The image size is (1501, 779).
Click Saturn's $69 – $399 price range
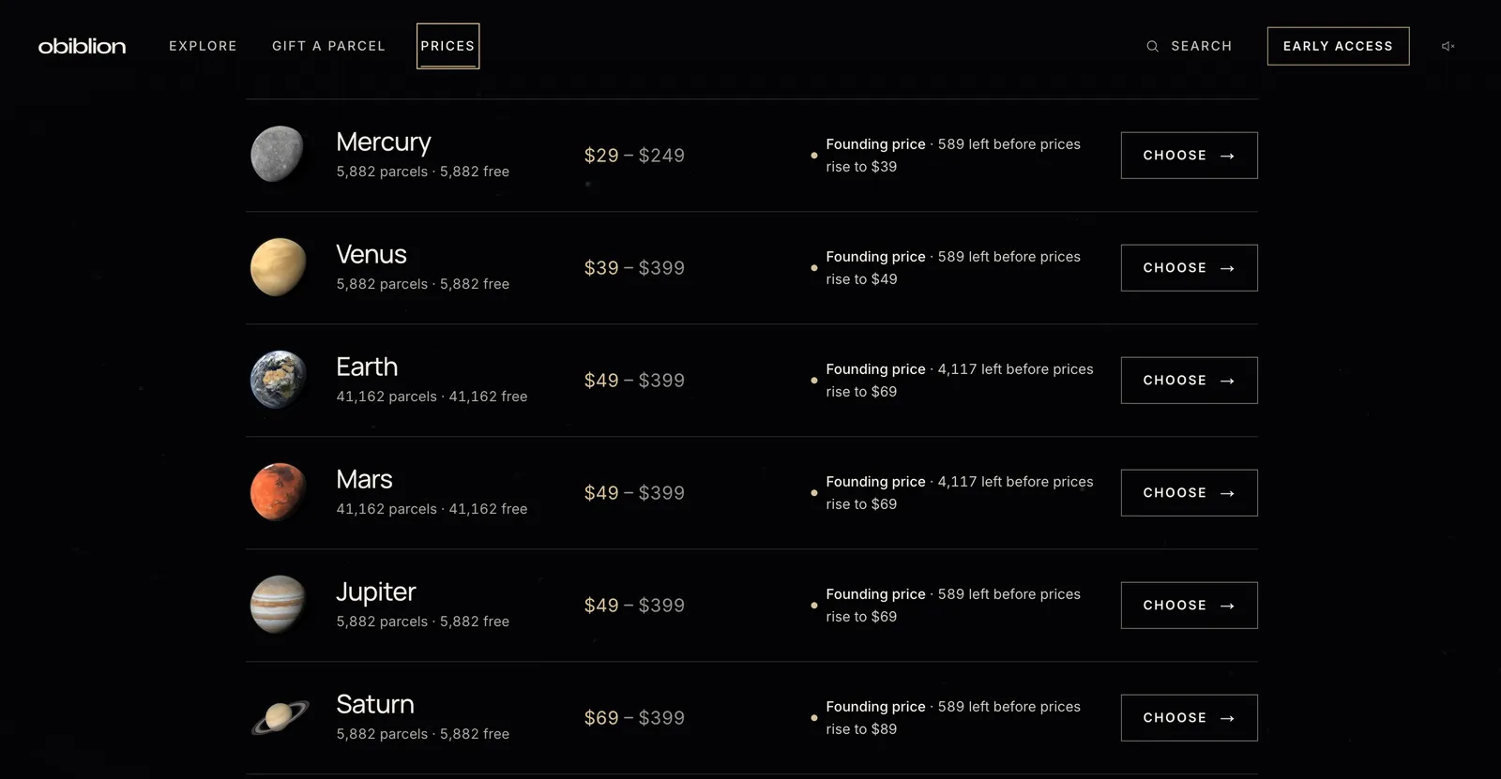pyautogui.click(x=634, y=718)
